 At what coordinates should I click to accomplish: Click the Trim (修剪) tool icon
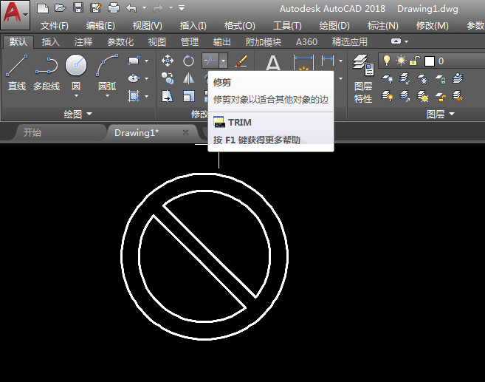[x=210, y=61]
